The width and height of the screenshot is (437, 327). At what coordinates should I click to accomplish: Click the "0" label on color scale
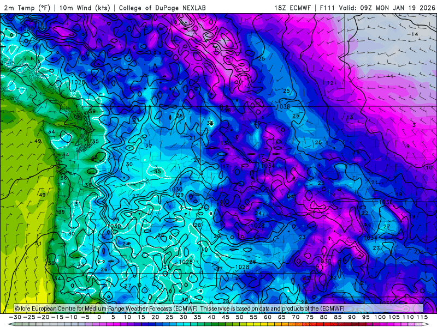point(99,317)
